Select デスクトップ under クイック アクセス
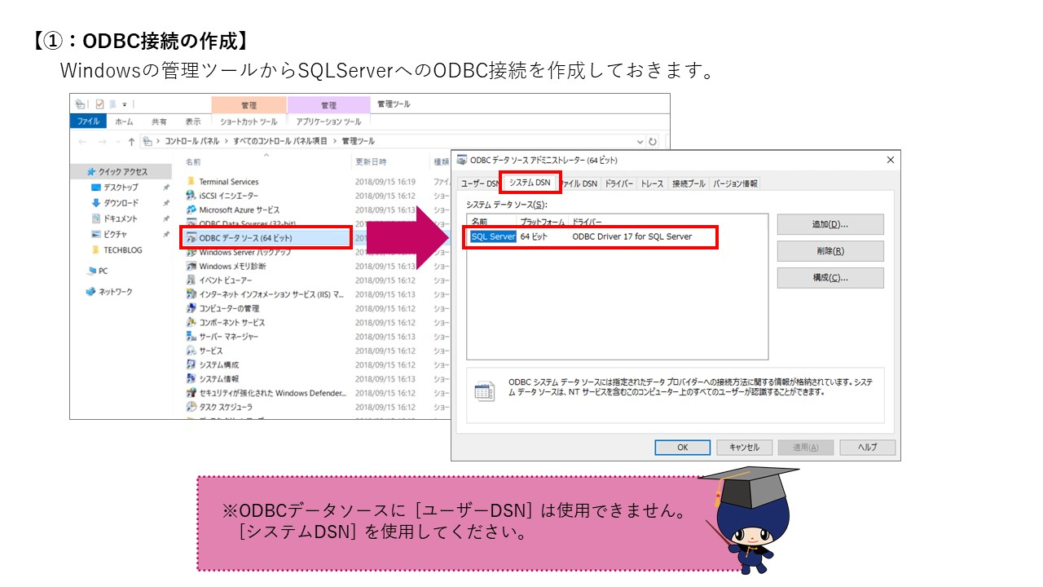This screenshot has height=587, width=1043. click(x=119, y=187)
